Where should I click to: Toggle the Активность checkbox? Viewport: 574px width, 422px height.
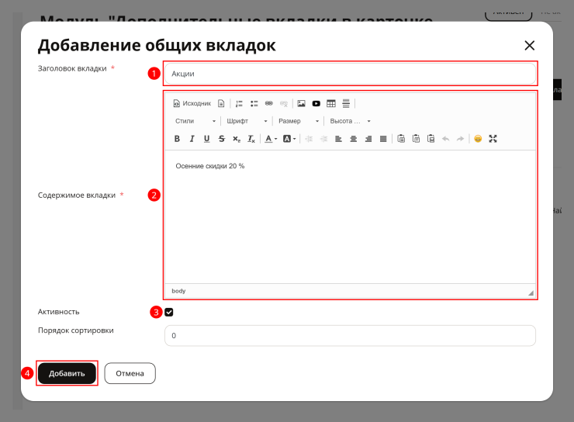point(169,312)
